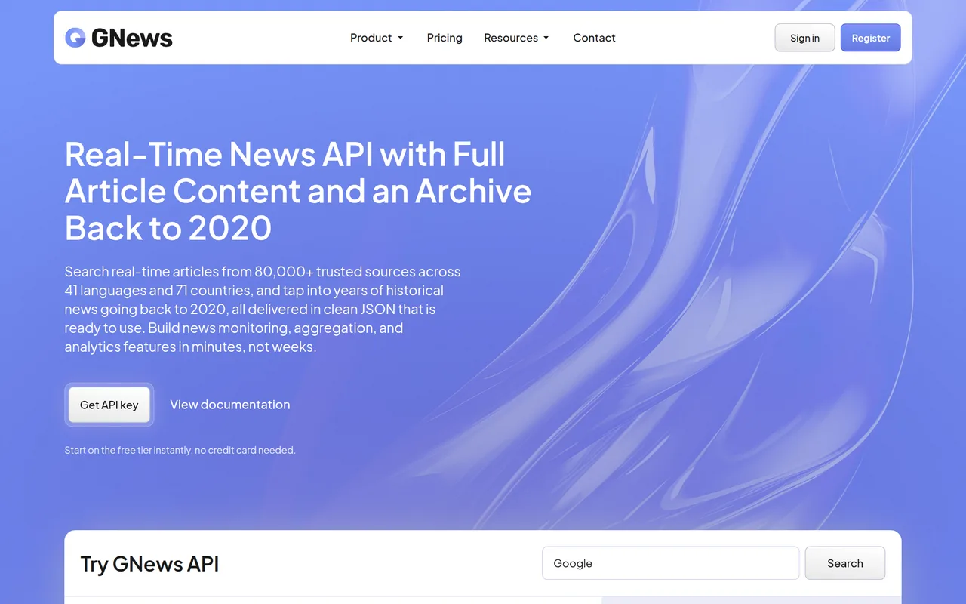This screenshot has width=966, height=604.
Task: Click the Get API key button
Action: pos(109,405)
